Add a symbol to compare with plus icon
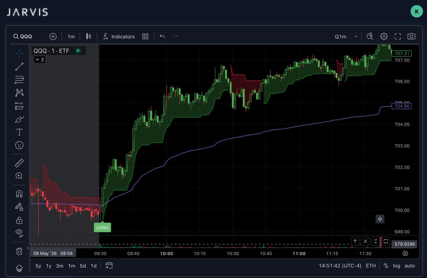The image size is (427, 278). point(53,37)
